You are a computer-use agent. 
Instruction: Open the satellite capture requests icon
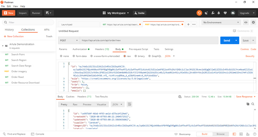206,13
